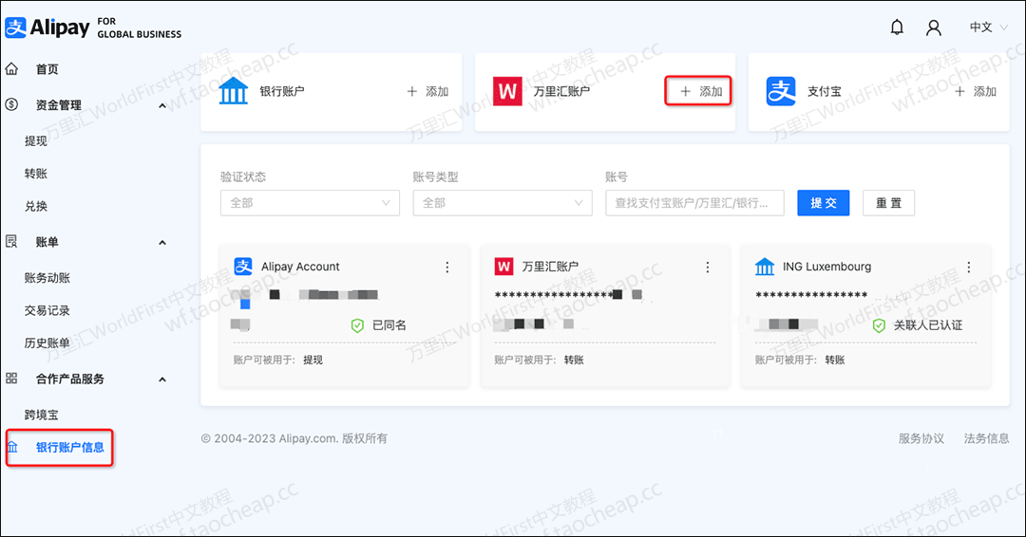Add a new 支付宝 account
Viewport: 1026px width, 537px height.
click(x=976, y=91)
